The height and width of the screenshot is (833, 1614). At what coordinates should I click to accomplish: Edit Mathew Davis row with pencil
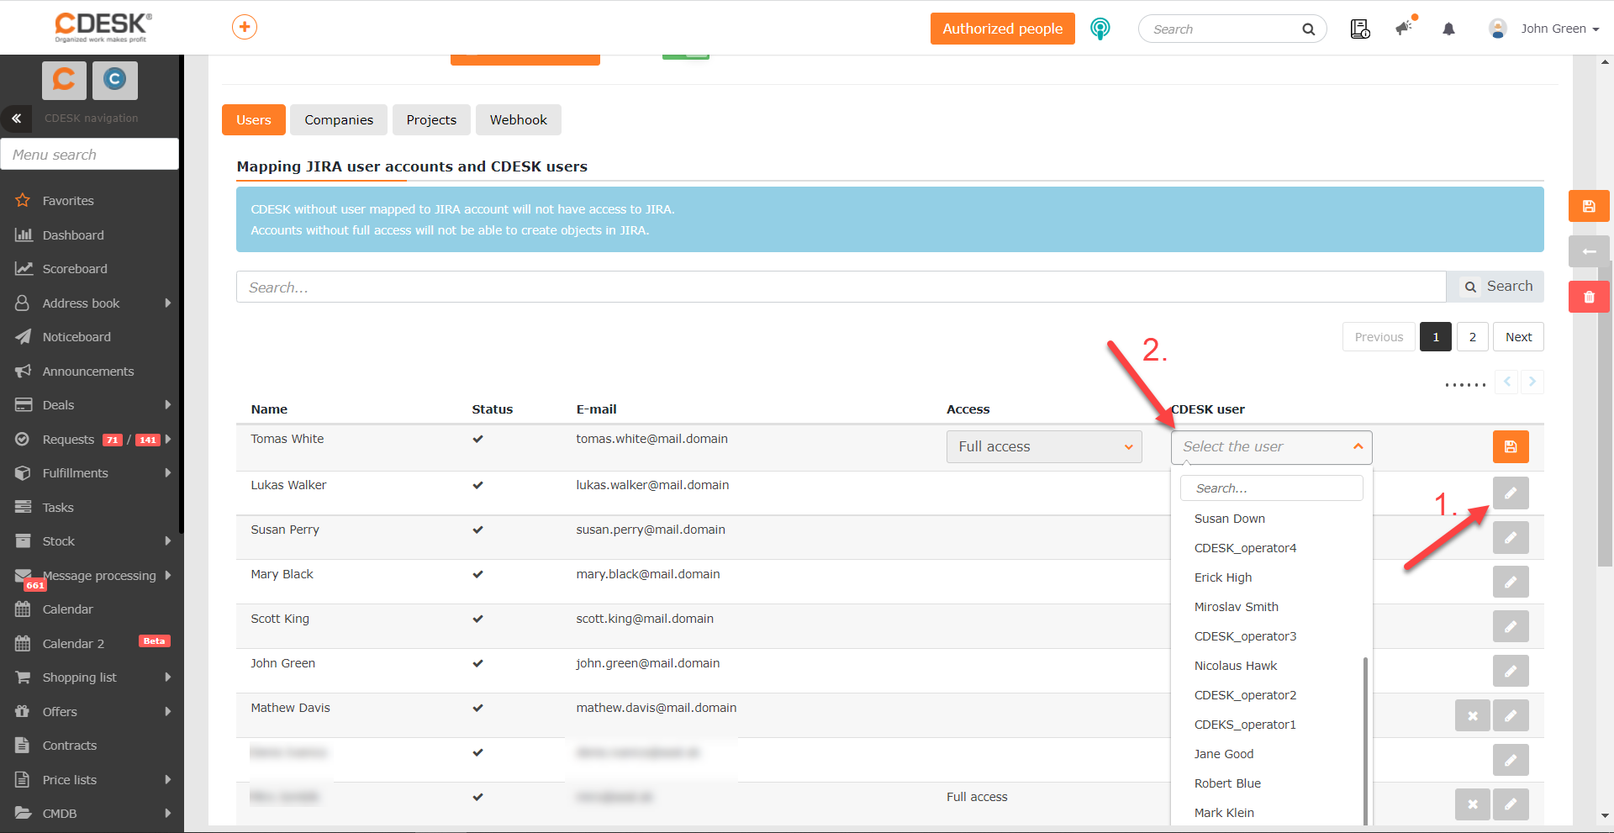(x=1511, y=715)
